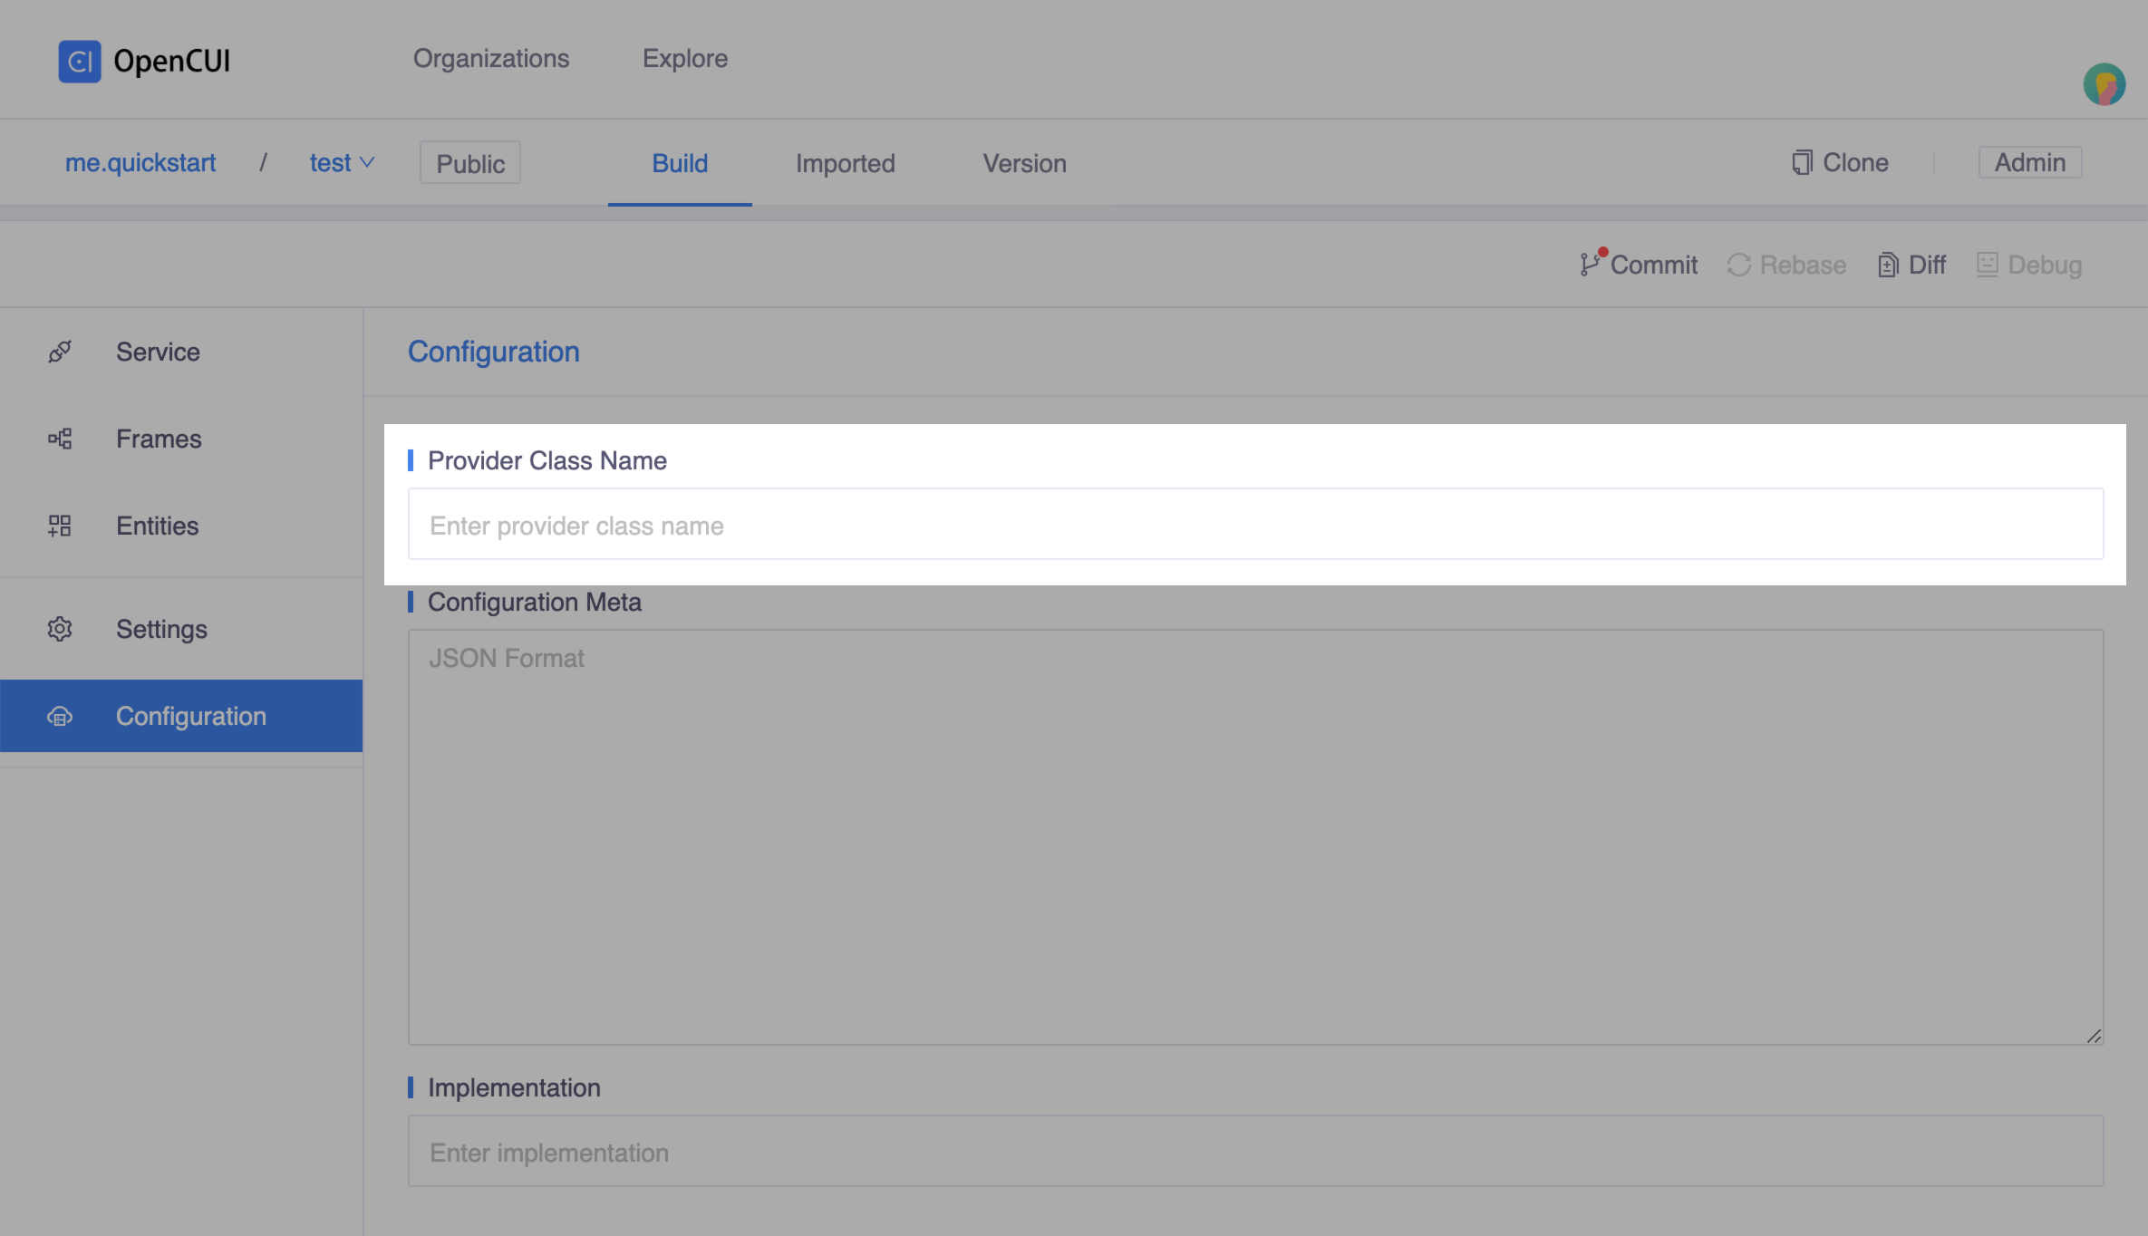Open the Explore menu
The width and height of the screenshot is (2148, 1236).
684,59
